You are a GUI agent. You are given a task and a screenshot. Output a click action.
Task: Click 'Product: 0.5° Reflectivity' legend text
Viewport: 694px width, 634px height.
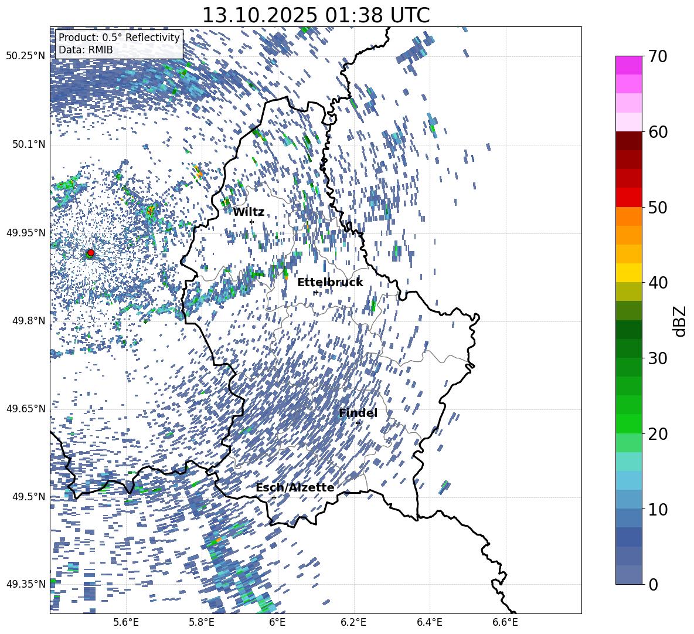tap(119, 38)
